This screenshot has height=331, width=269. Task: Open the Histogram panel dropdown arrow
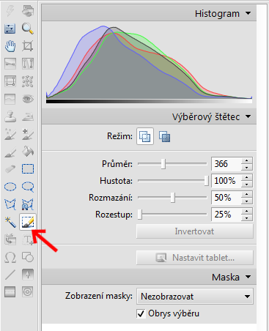[248, 13]
